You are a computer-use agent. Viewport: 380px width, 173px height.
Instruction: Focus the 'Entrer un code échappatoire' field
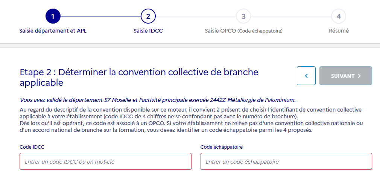[286, 162]
